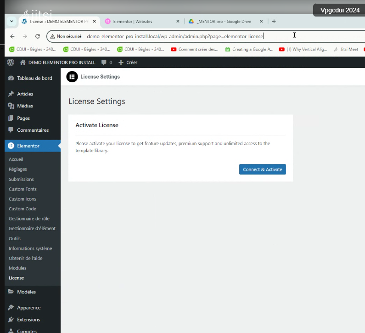365x333 pixels.
Task: Open the browser tab search dropdown arrow
Action: 11,21
